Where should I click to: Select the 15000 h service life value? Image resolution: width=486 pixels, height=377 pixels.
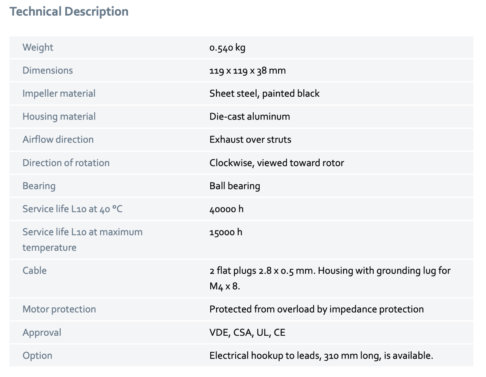[x=226, y=232]
